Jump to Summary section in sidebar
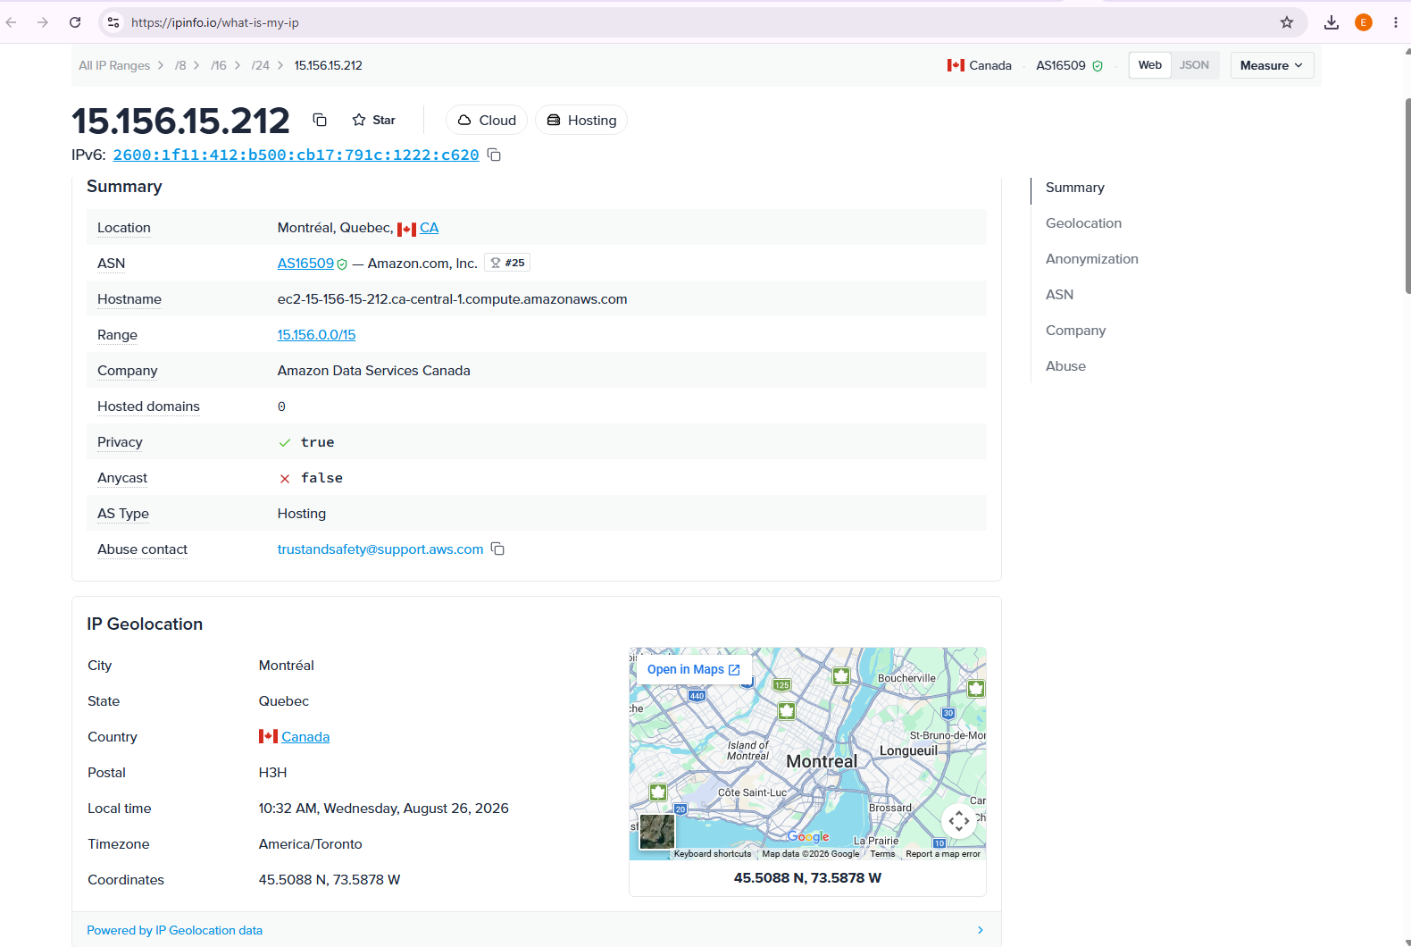 point(1075,188)
